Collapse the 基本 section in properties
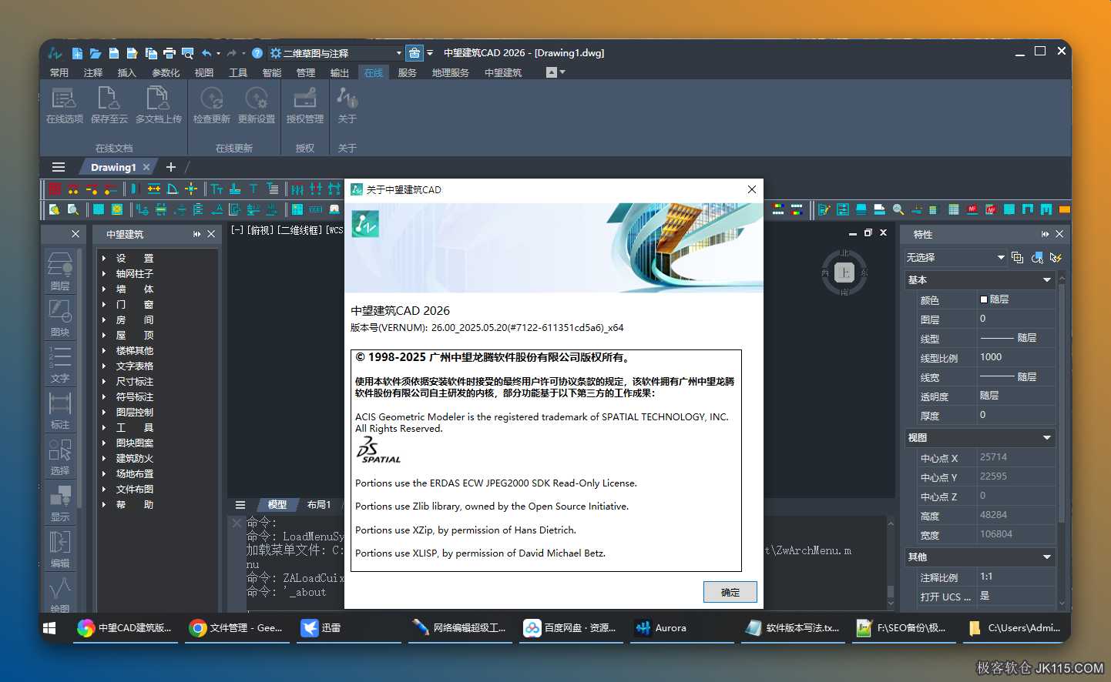The width and height of the screenshot is (1111, 682). point(1047,280)
